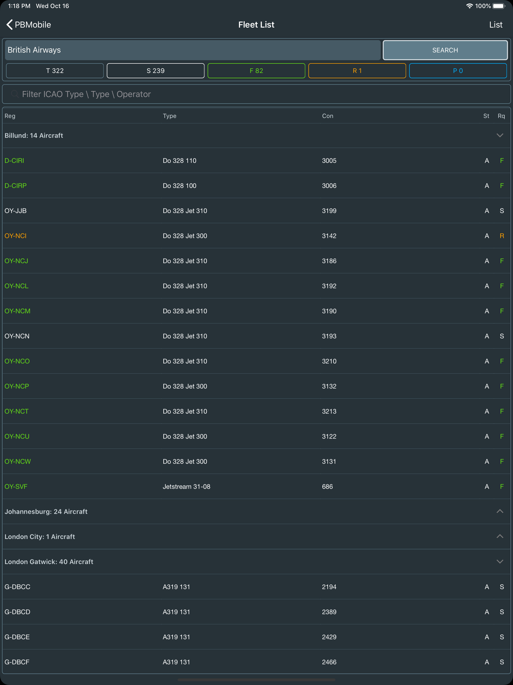Select the T 322 total filter

(55, 71)
